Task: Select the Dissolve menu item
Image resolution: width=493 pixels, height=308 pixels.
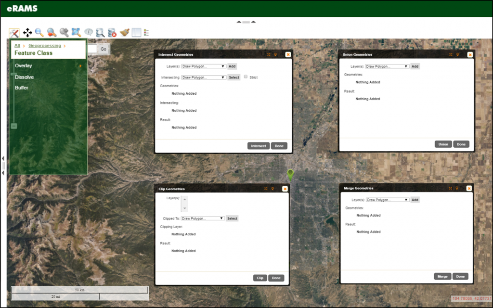Action: [24, 77]
